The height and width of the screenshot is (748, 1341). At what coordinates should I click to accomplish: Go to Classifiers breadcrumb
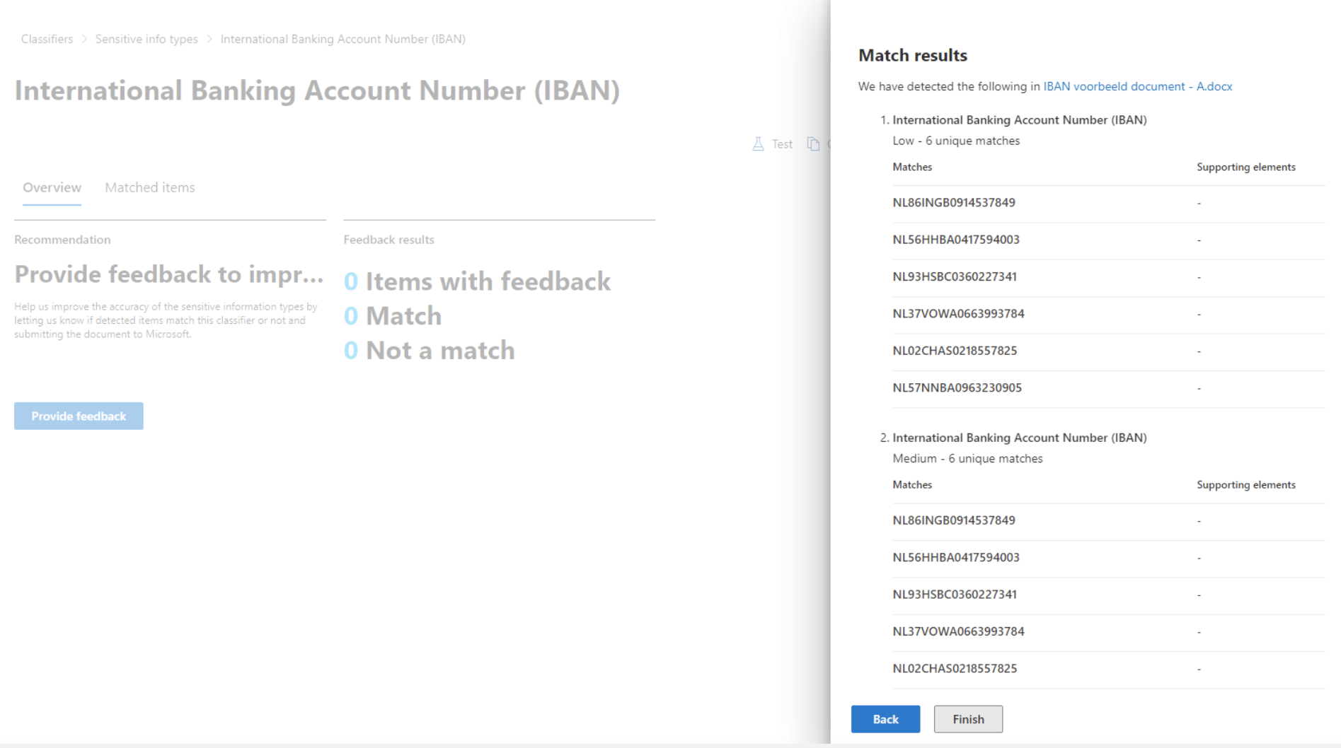coord(47,39)
